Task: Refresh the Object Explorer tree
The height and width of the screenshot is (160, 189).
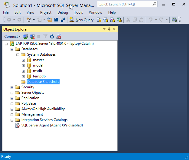Action: (52, 36)
